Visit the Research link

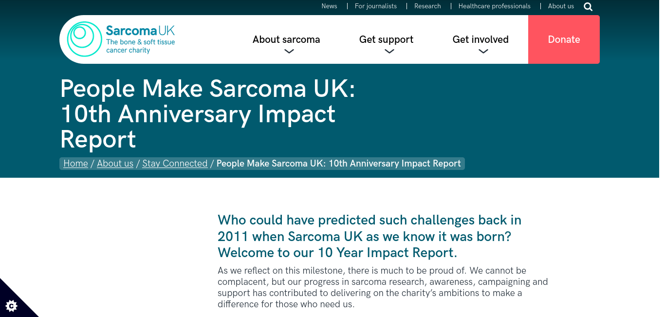tap(427, 6)
